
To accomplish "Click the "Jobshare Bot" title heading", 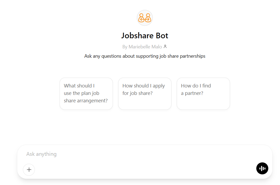I will (x=145, y=35).
